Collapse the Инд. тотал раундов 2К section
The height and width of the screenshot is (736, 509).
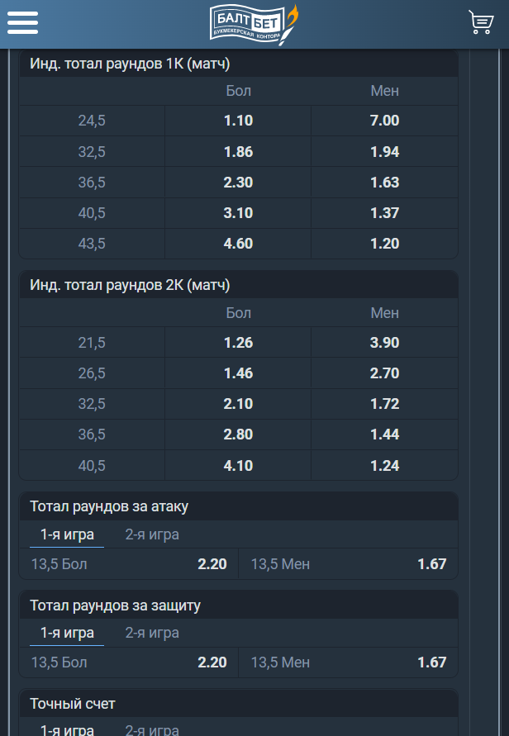[238, 285]
